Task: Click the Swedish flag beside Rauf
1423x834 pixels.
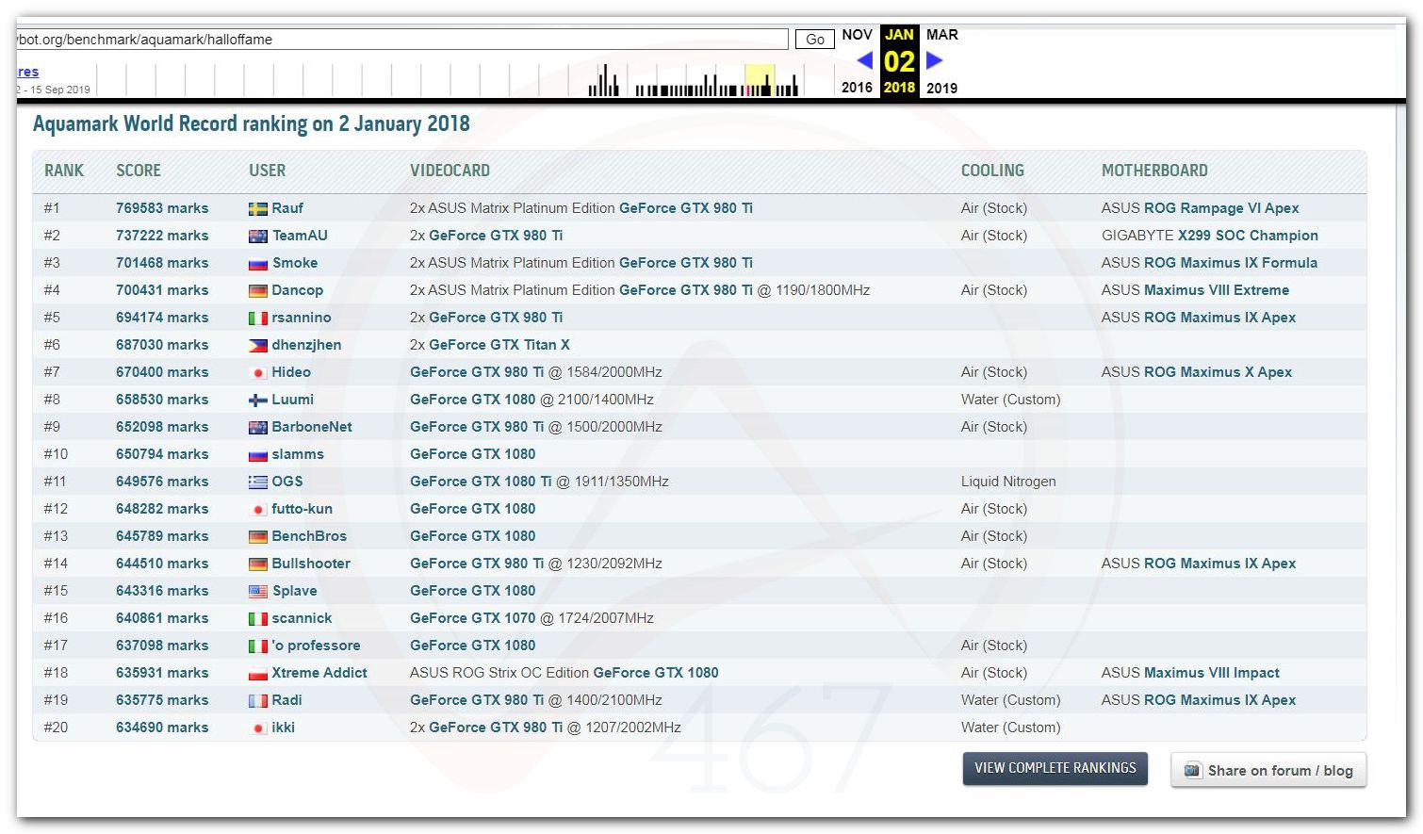Action: point(257,209)
